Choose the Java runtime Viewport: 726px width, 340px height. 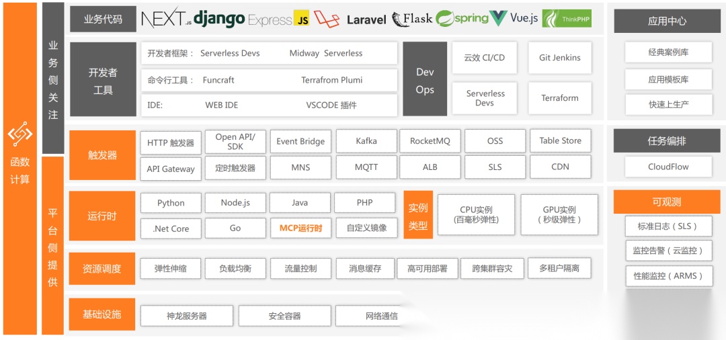[x=300, y=203]
